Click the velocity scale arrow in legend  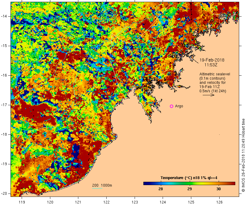click(x=208, y=95)
